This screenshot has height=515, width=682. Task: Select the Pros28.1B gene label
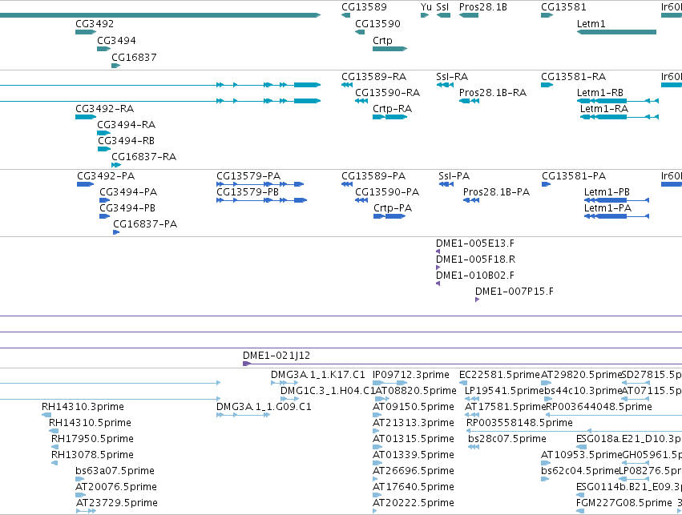[482, 7]
